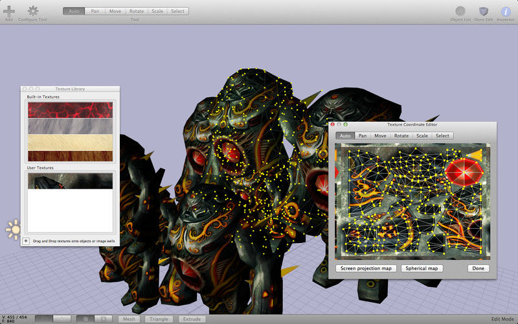Image resolution: width=518 pixels, height=324 pixels.
Task: Select Scale tool in main toolbar
Action: point(157,11)
